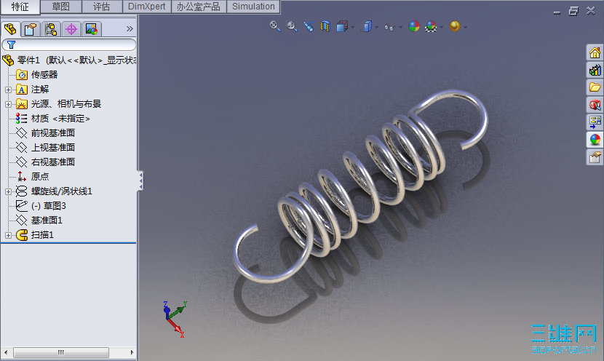Minimize the document window
The height and width of the screenshot is (361, 604).
tap(557, 12)
